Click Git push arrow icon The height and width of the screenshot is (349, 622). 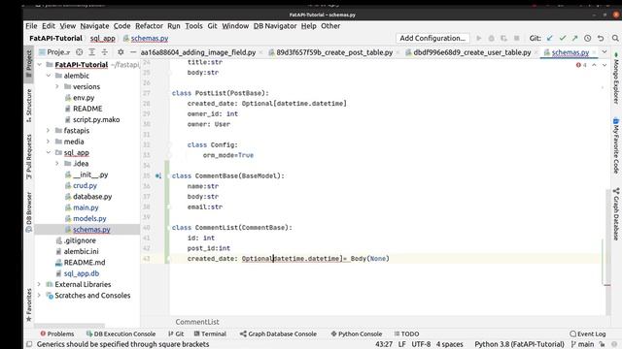click(574, 39)
